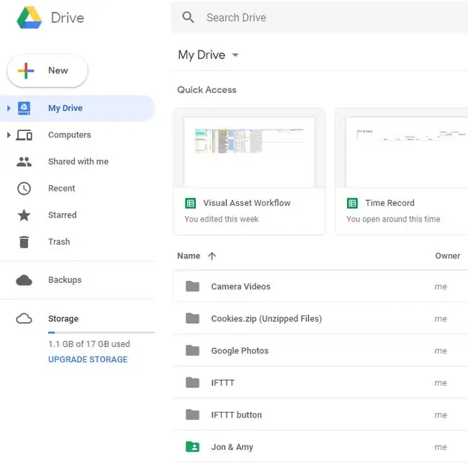Click the IFTTT folder icon
The height and width of the screenshot is (468, 468).
click(192, 382)
